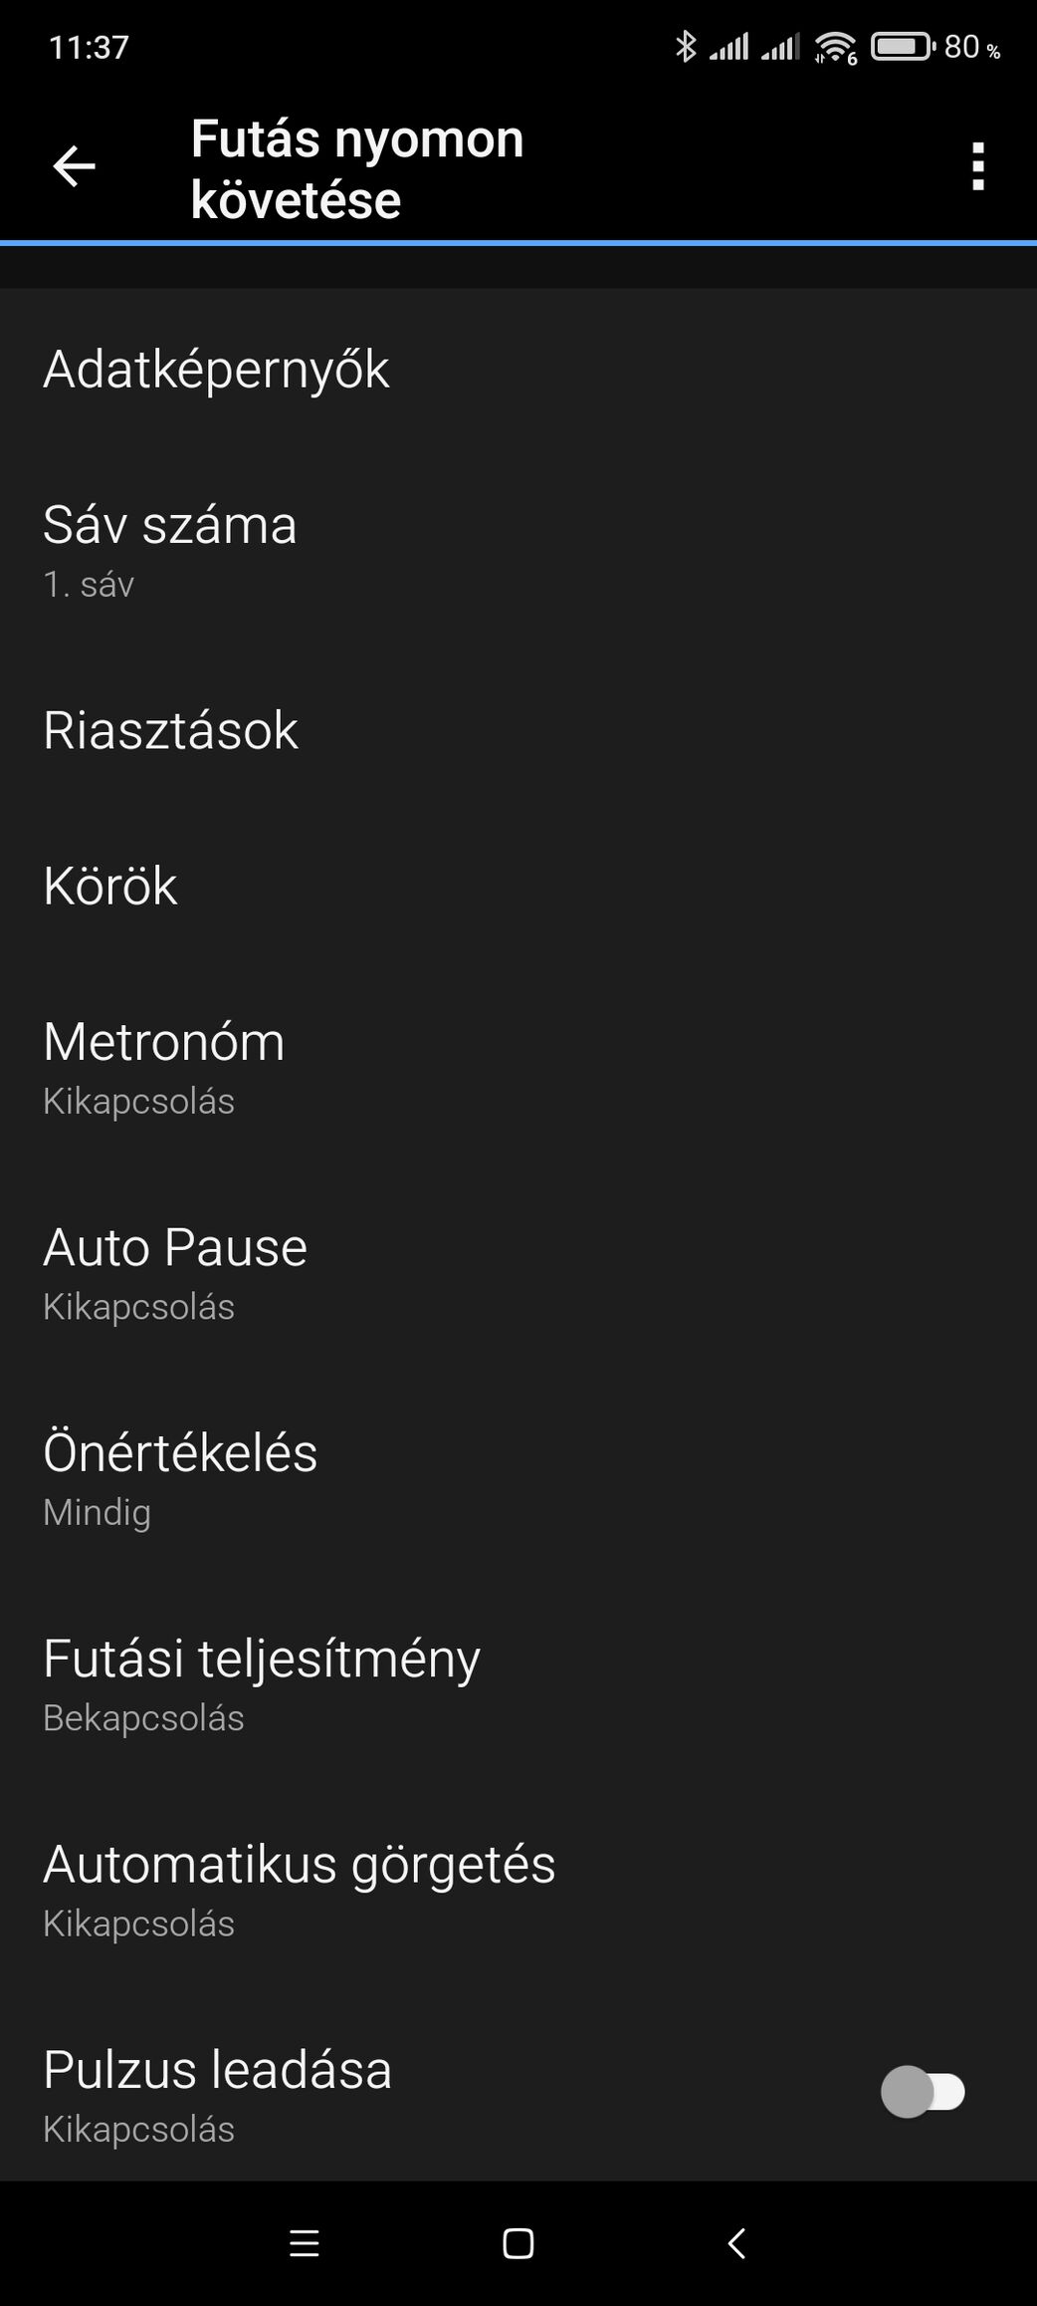This screenshot has width=1037, height=2306.
Task: Tap the Wi-Fi status icon
Action: click(x=835, y=47)
